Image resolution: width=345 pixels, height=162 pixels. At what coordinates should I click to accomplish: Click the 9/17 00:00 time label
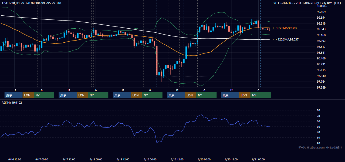(x=42, y=159)
